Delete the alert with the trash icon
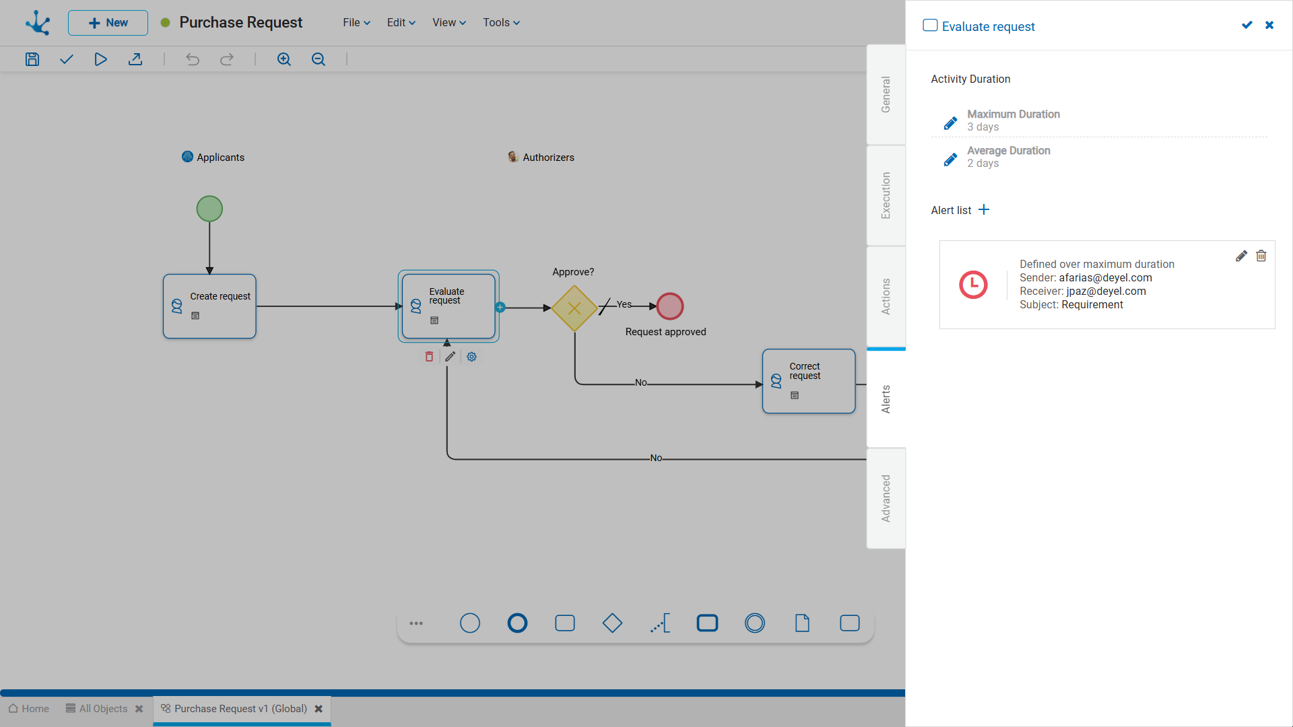This screenshot has height=727, width=1293. coord(1261,256)
